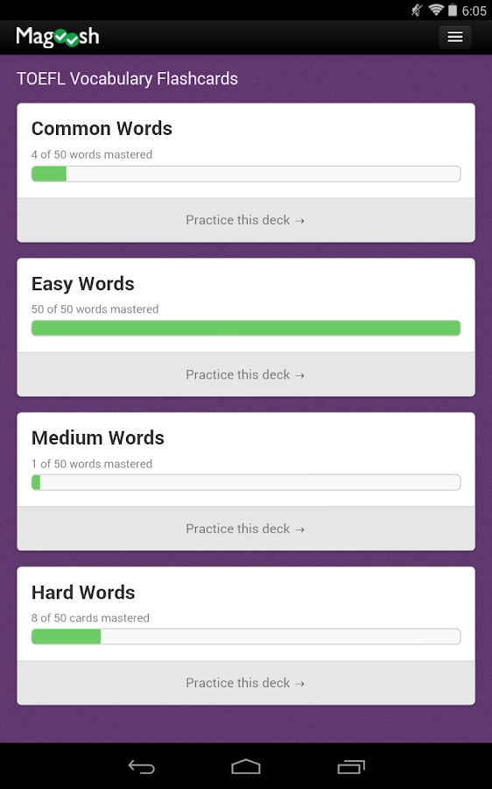
Task: Practice the Hard Words deck
Action: 246,683
